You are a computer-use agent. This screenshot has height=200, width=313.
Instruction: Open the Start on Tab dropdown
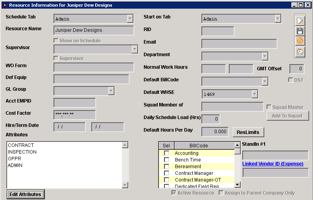point(278,19)
